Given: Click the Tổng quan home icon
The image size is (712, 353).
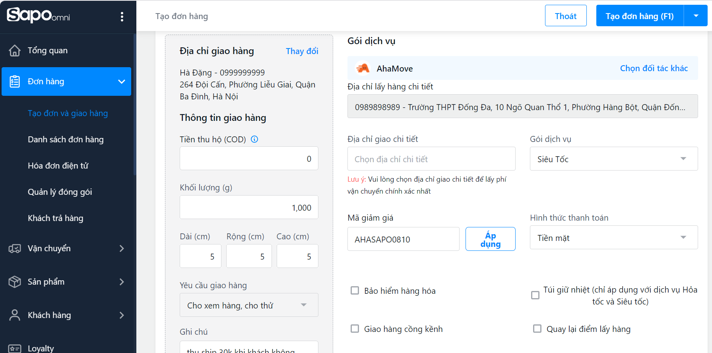Looking at the screenshot, I should 15,50.
